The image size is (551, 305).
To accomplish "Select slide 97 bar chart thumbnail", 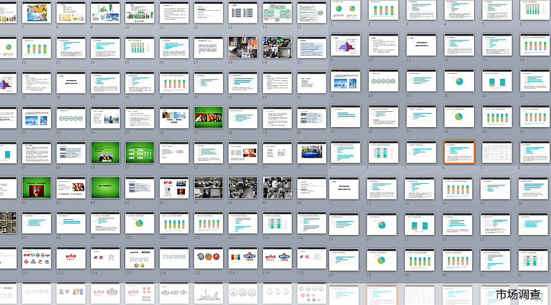I will (x=36, y=223).
